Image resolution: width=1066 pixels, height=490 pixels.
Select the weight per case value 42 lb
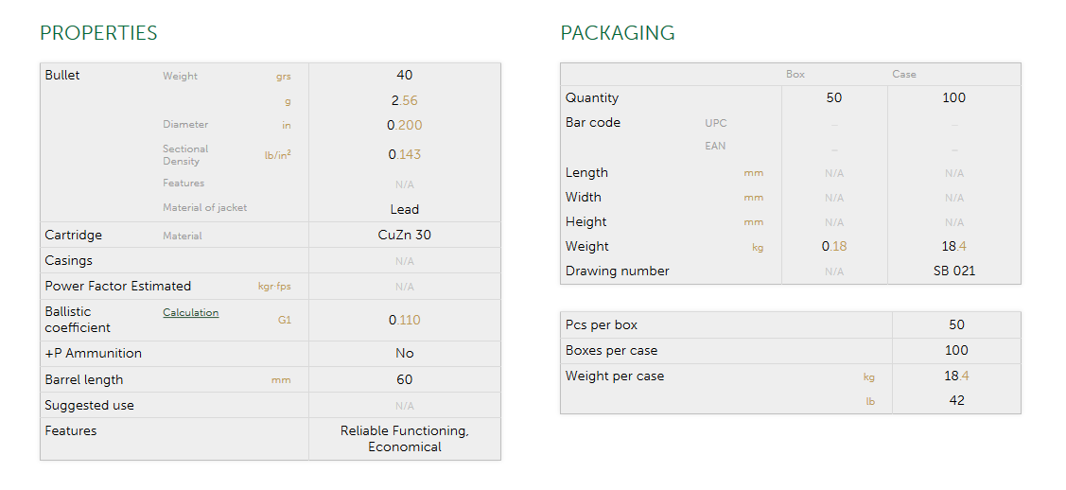[x=956, y=400]
